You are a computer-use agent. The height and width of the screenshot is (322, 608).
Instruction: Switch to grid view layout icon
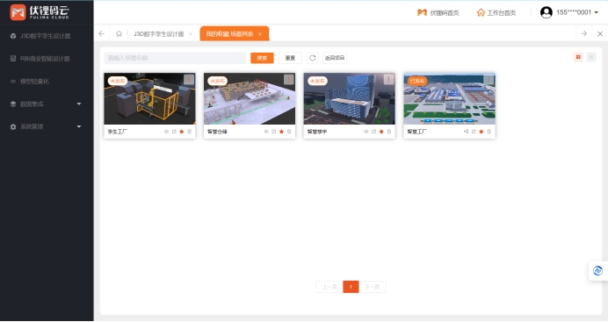click(x=578, y=57)
